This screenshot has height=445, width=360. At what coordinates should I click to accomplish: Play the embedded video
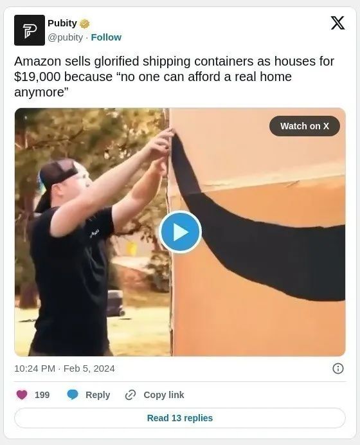click(x=180, y=232)
